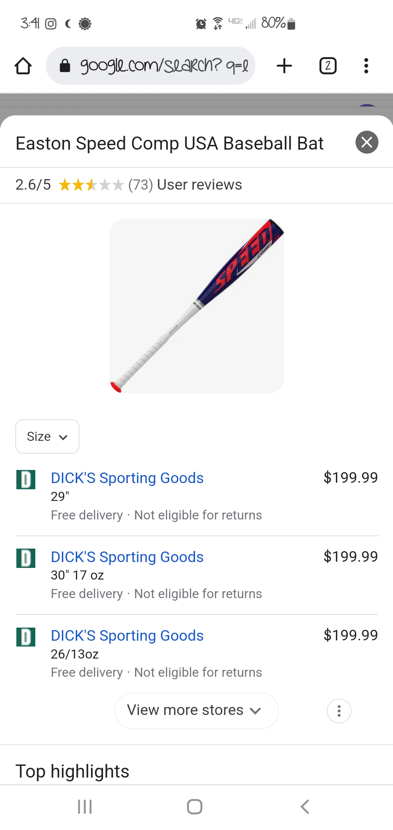Tap the recent apps button in navigation bar

pyautogui.click(x=84, y=806)
